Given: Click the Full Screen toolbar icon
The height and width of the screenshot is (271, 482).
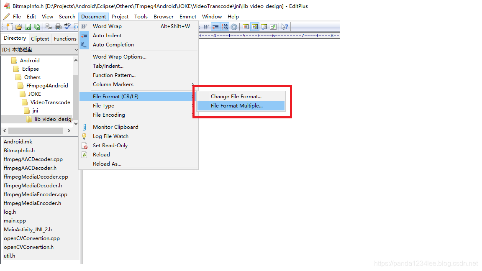Looking at the screenshot, I should [x=273, y=27].
